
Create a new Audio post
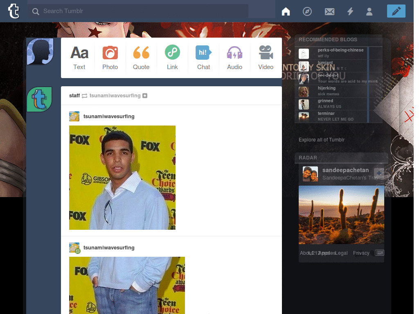click(x=234, y=58)
